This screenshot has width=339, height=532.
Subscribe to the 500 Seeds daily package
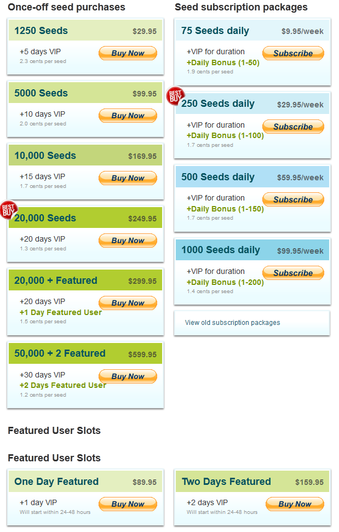click(293, 199)
